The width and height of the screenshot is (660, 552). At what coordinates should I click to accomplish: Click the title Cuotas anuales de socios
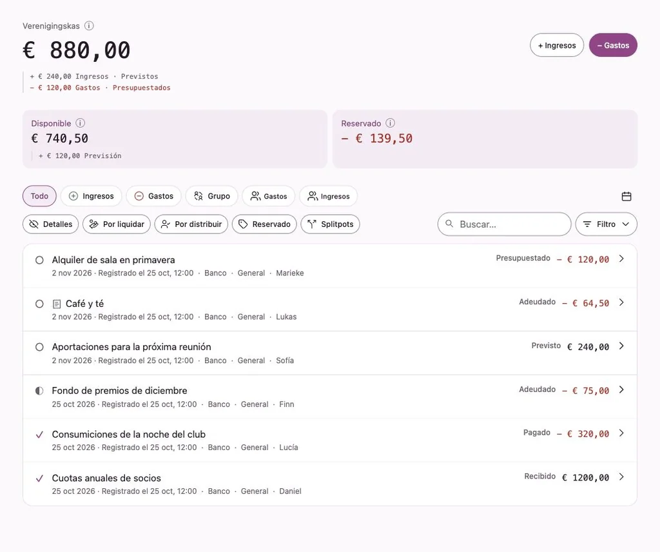click(106, 478)
